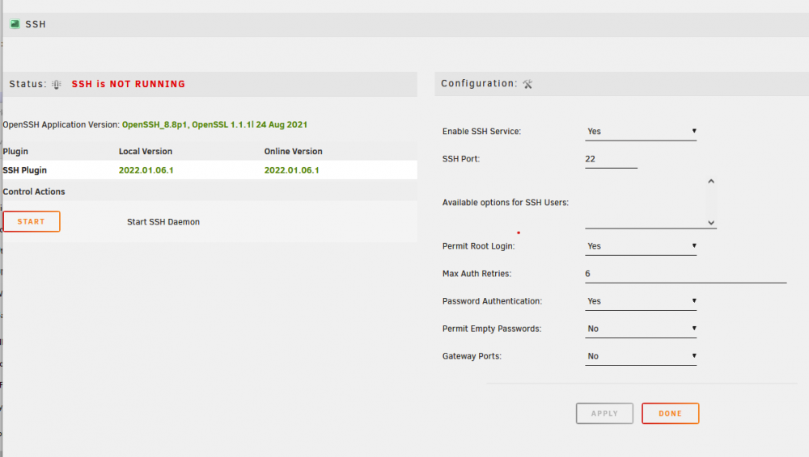Open the Permit Root Login dropdown
The image size is (809, 457).
(x=641, y=246)
